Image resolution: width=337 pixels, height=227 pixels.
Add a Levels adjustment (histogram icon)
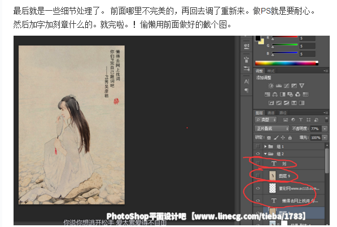point(279,86)
